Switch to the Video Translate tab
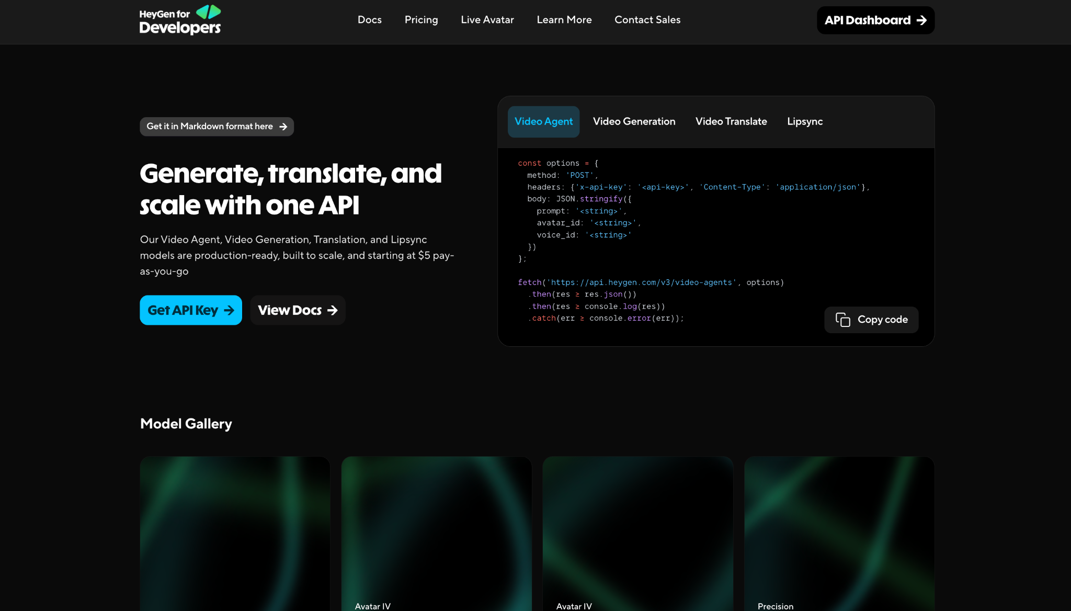This screenshot has height=611, width=1071. coord(731,122)
